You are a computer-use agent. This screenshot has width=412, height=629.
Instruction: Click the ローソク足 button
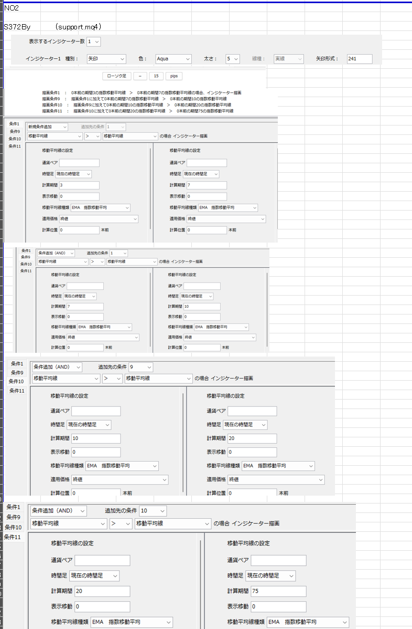click(x=116, y=76)
